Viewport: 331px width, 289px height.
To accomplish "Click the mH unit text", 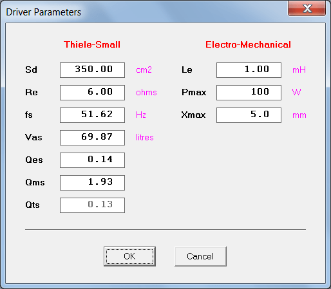I will pyautogui.click(x=299, y=70).
